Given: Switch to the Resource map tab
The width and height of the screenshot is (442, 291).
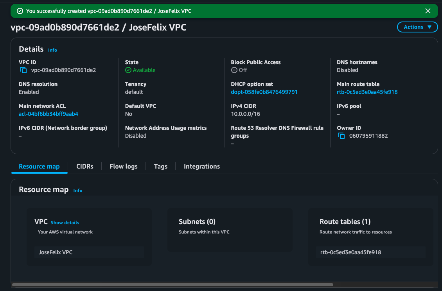Looking at the screenshot, I should tap(39, 166).
